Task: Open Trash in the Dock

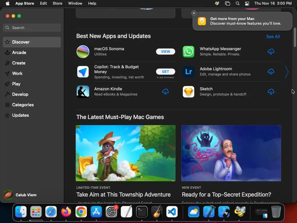Action: 276,212
